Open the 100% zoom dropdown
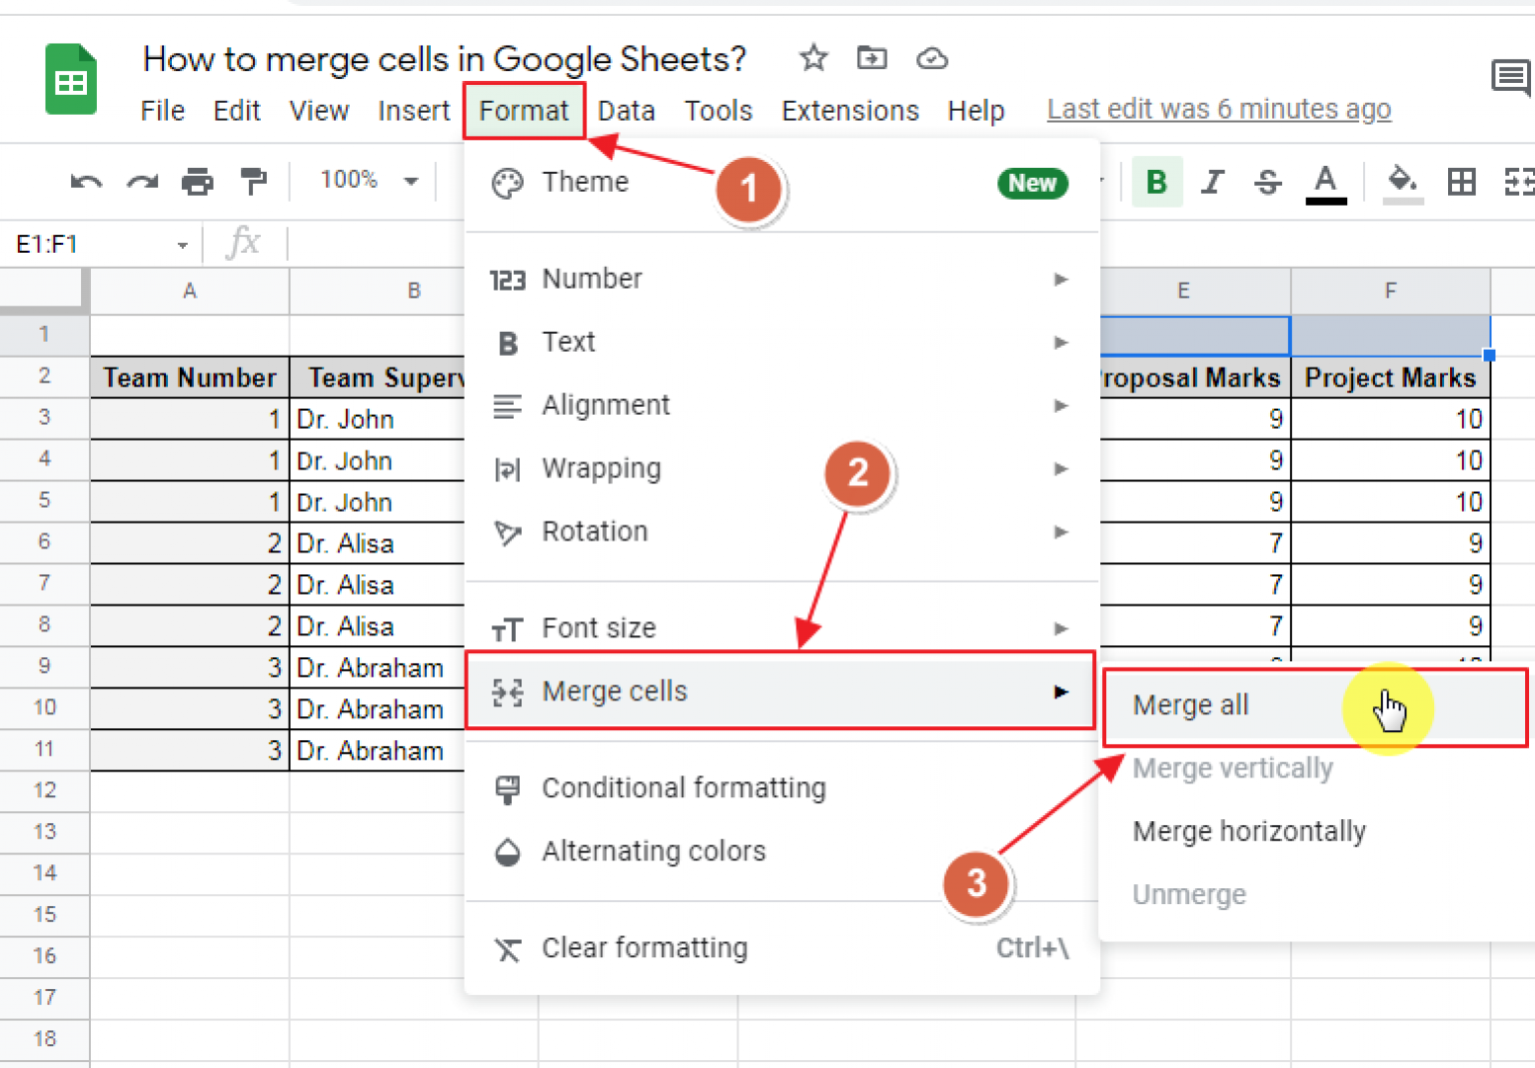The width and height of the screenshot is (1535, 1068). (x=368, y=180)
